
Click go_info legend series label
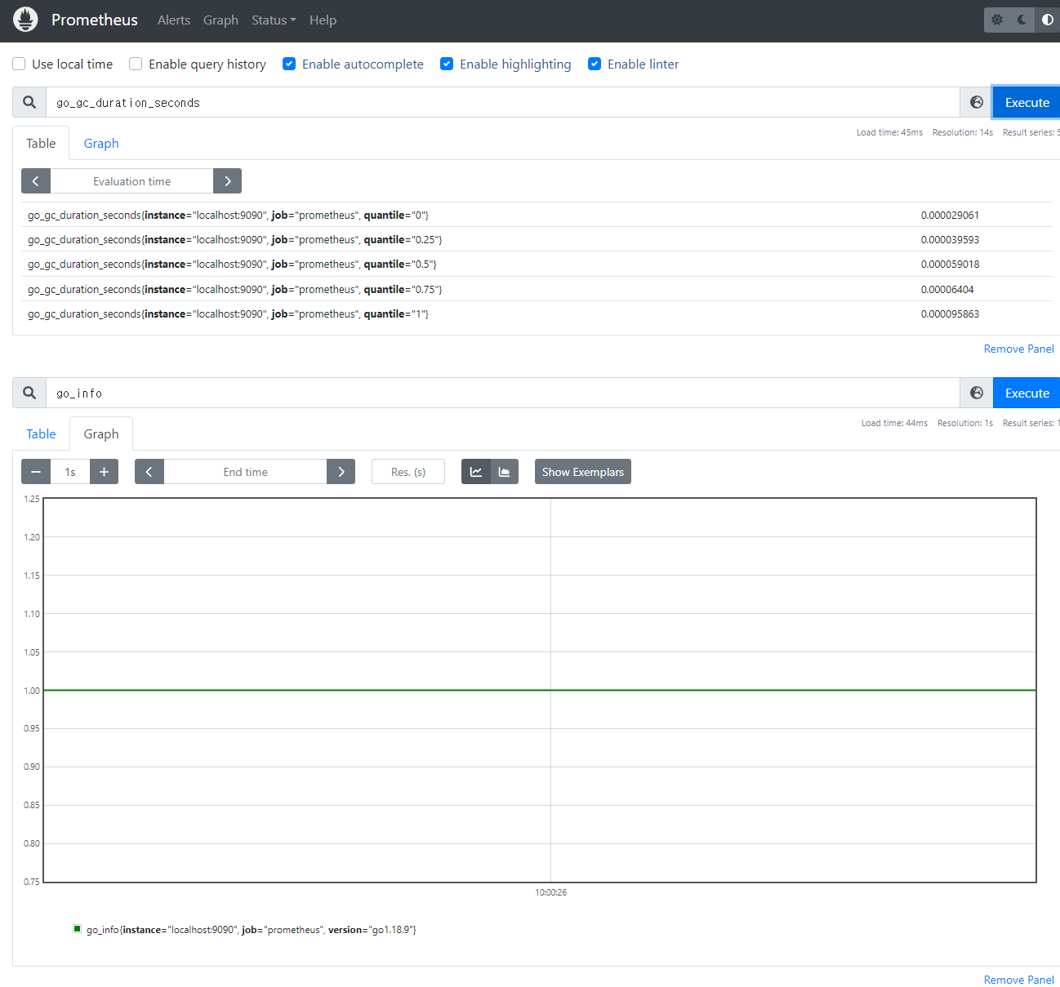tap(251, 929)
